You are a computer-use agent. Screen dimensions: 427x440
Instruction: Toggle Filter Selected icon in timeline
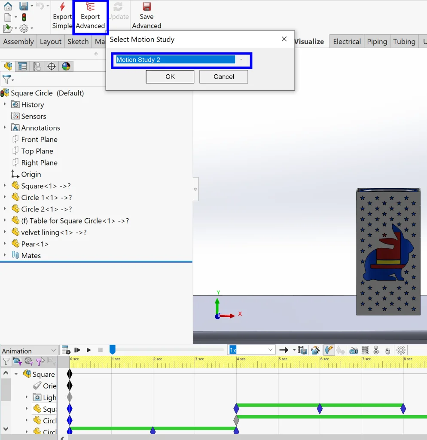tap(40, 361)
